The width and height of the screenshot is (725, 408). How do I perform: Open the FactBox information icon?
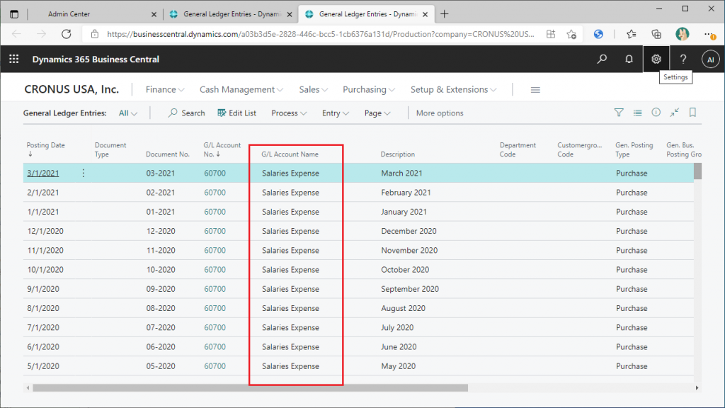tap(656, 113)
